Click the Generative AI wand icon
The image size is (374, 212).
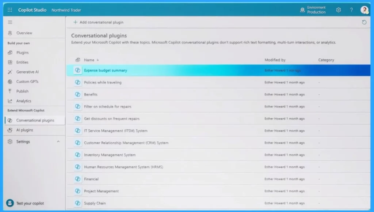click(x=10, y=72)
